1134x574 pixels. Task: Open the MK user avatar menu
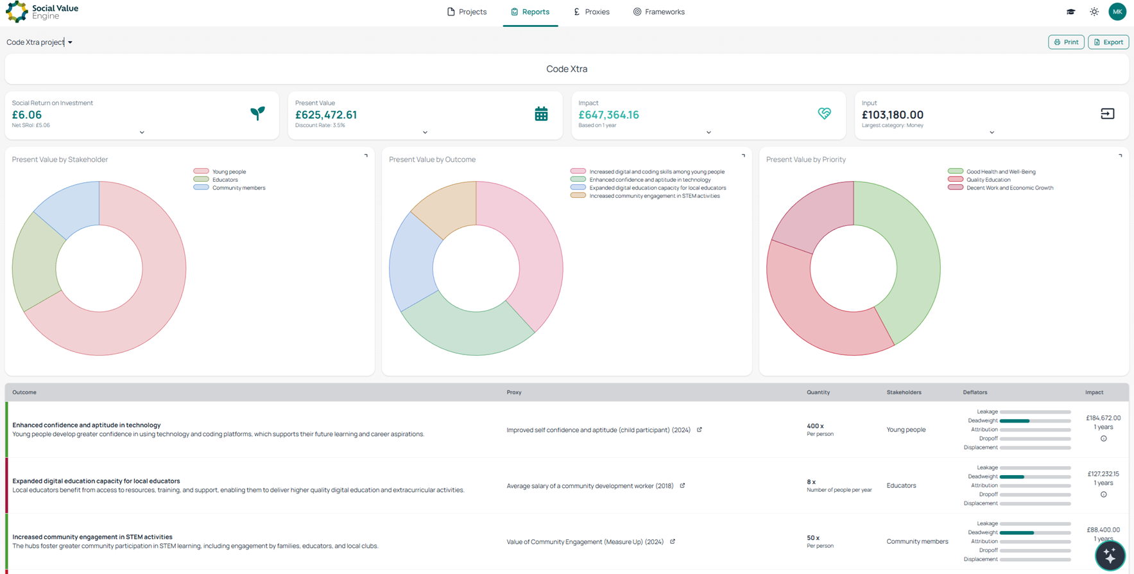point(1117,12)
